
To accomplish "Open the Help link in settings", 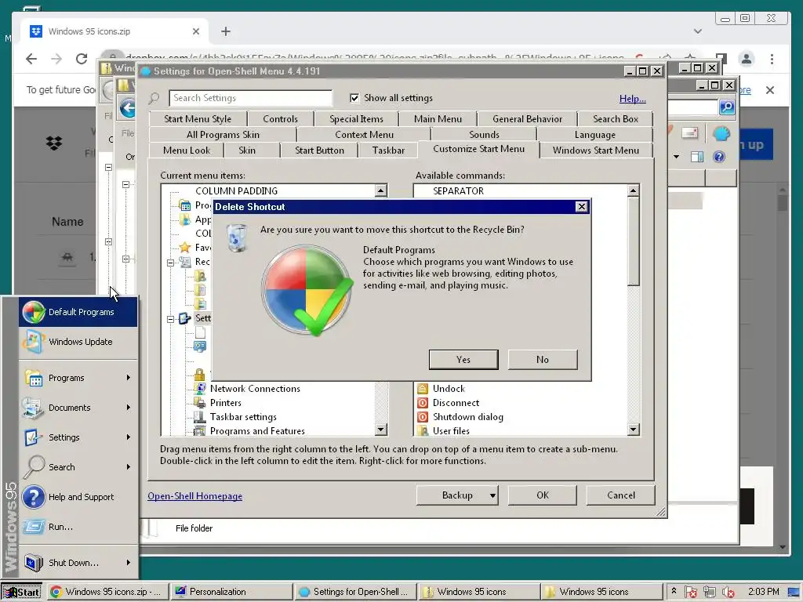I will (633, 98).
